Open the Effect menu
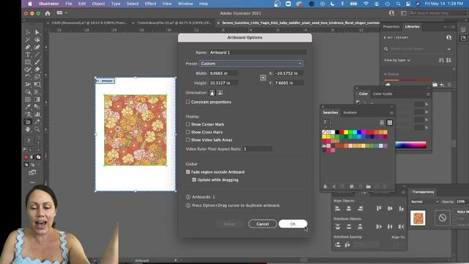This screenshot has width=469, height=264. (x=150, y=4)
